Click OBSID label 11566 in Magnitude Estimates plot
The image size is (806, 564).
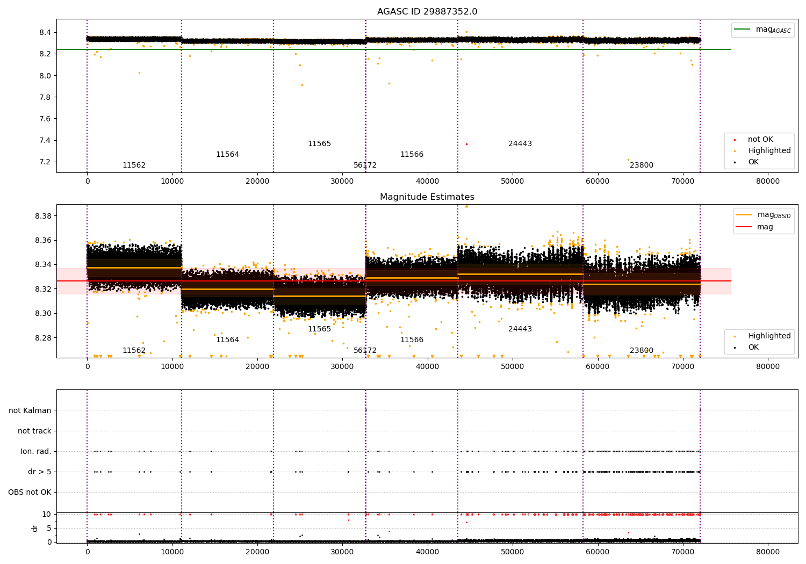(x=412, y=340)
